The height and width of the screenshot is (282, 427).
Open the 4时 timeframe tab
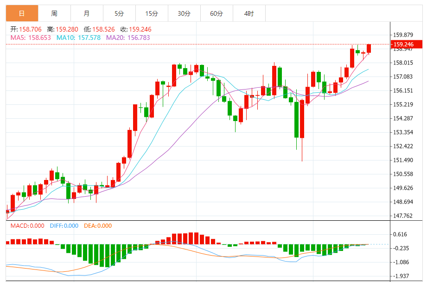[x=249, y=13]
